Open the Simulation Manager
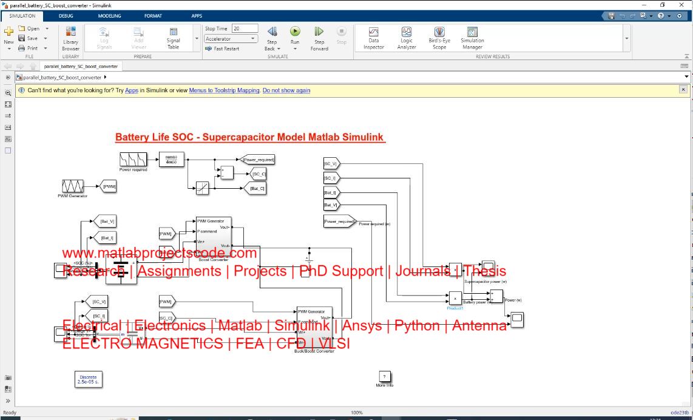 (472, 38)
